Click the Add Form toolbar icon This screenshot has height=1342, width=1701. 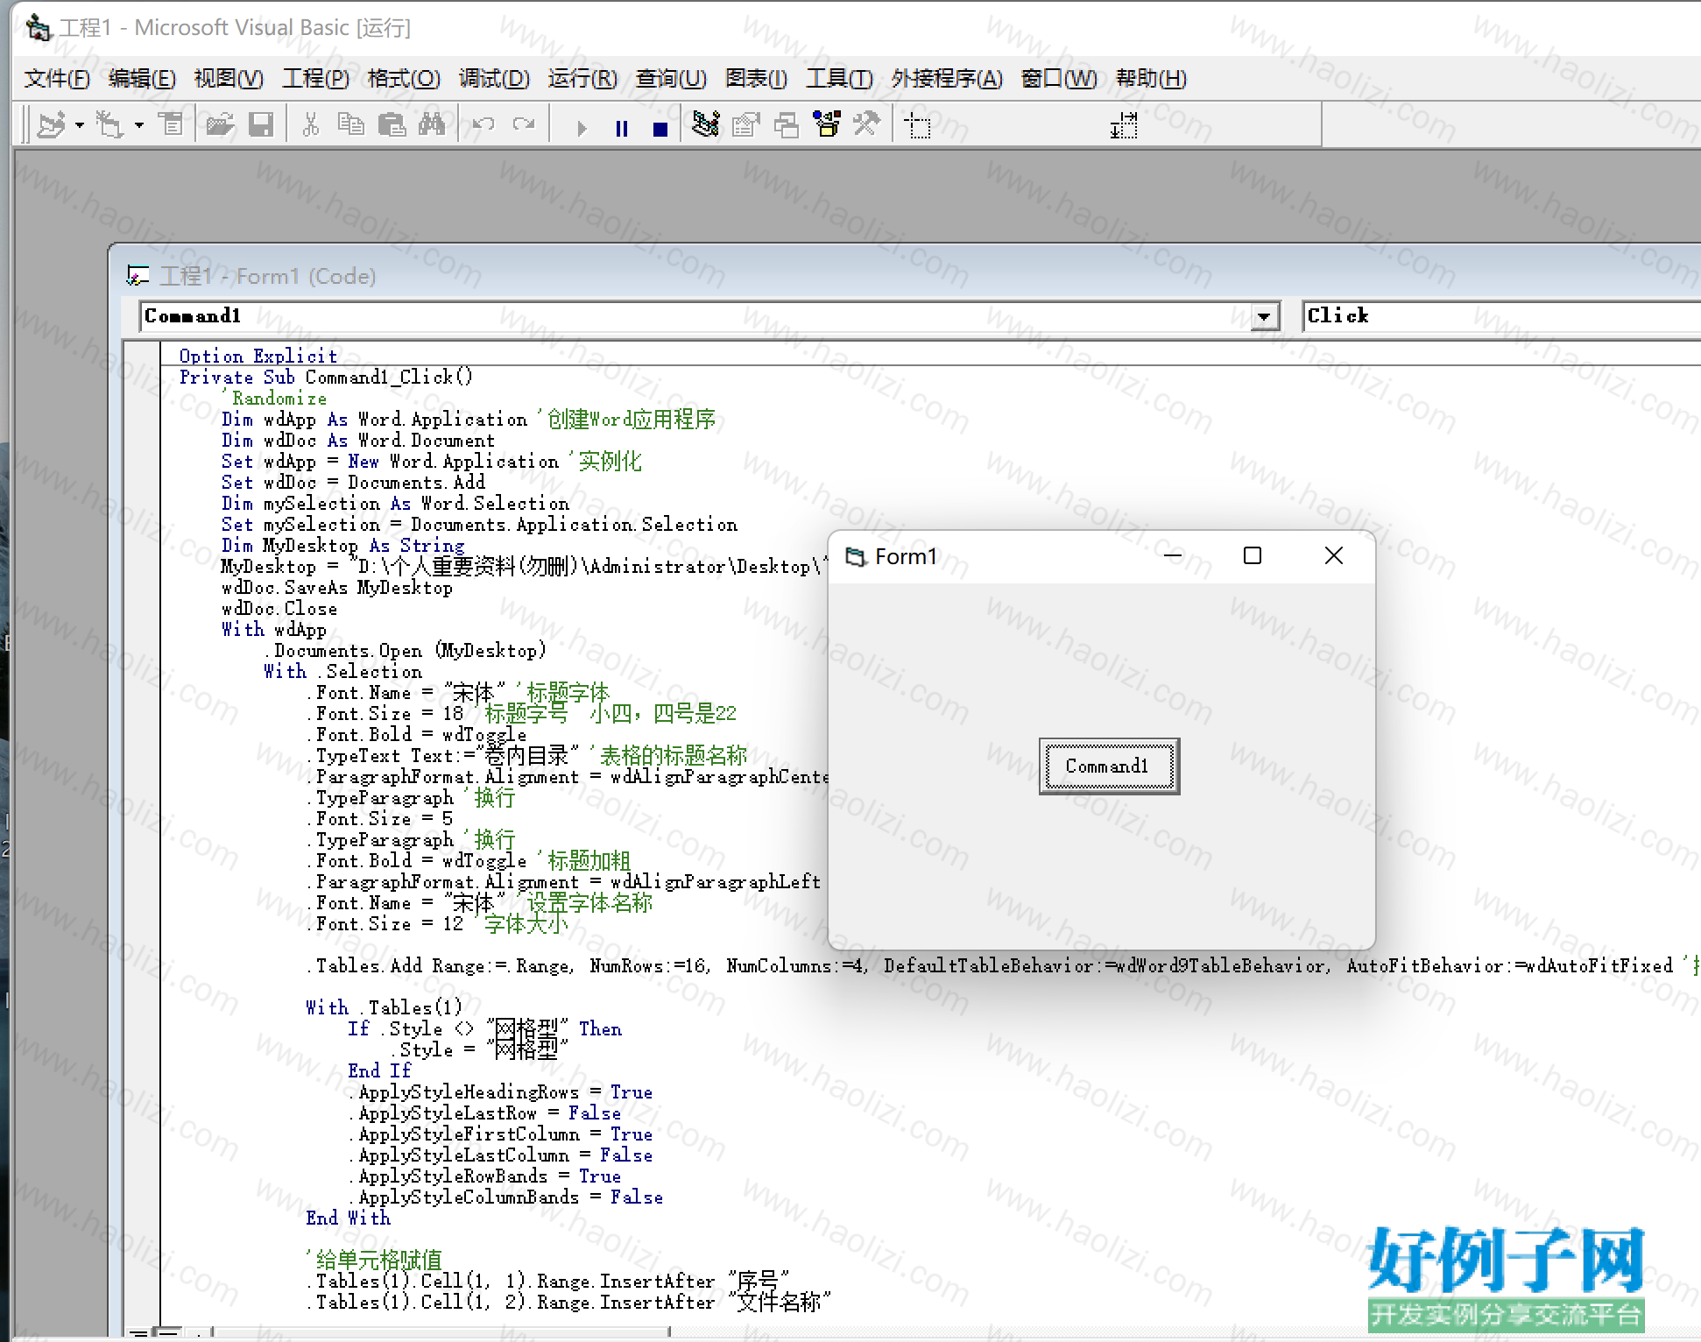(x=109, y=125)
